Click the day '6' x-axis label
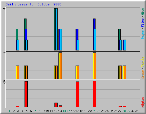The image size is (146, 114). click(x=31, y=111)
